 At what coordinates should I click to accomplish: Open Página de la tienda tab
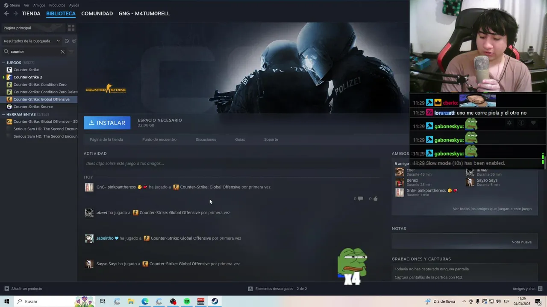106,139
